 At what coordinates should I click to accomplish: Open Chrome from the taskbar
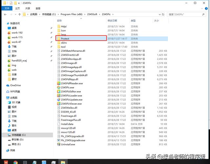[x=15, y=162]
